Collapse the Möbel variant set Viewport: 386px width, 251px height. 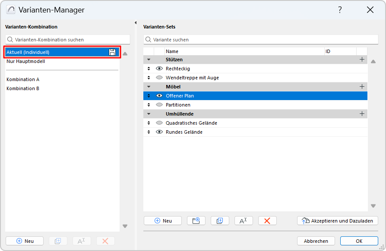tap(149, 87)
